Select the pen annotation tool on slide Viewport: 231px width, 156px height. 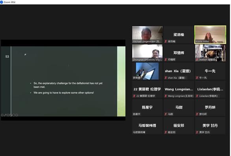(5, 115)
